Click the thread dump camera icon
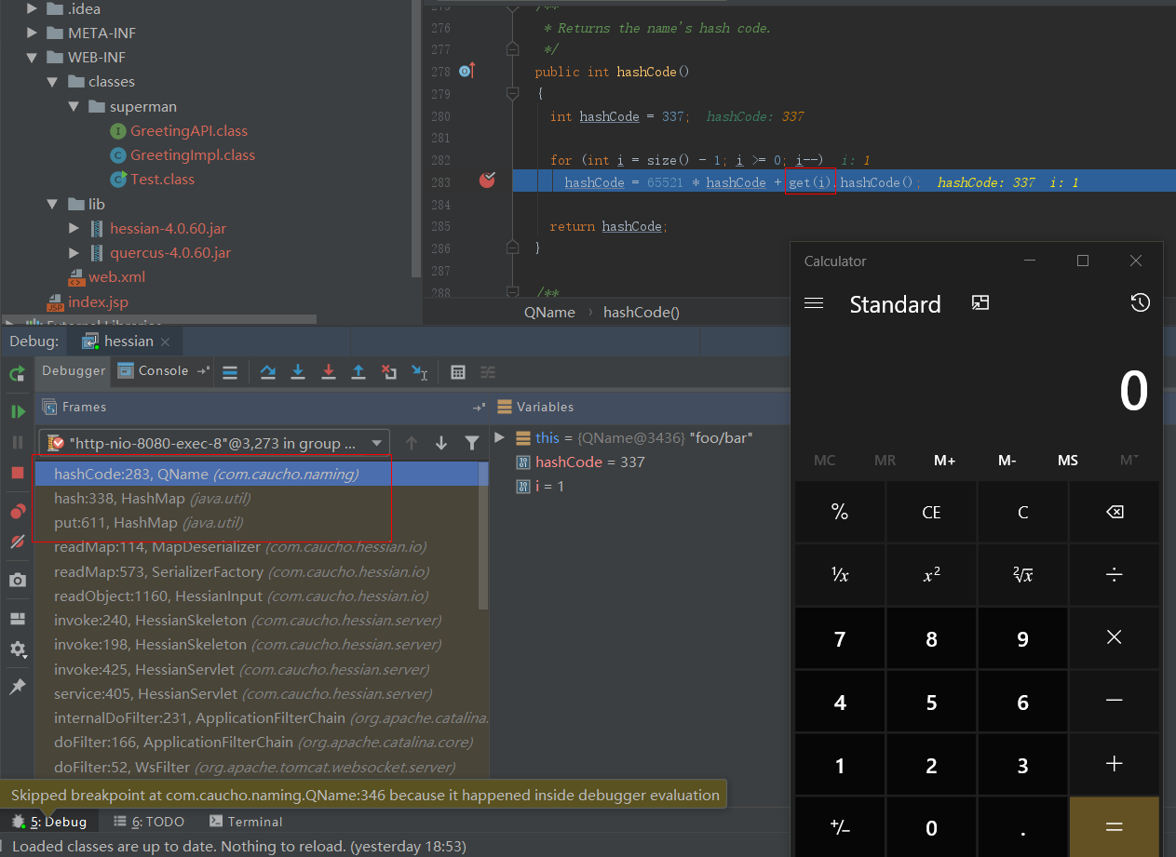Viewport: 1176px width, 857px height. [18, 580]
